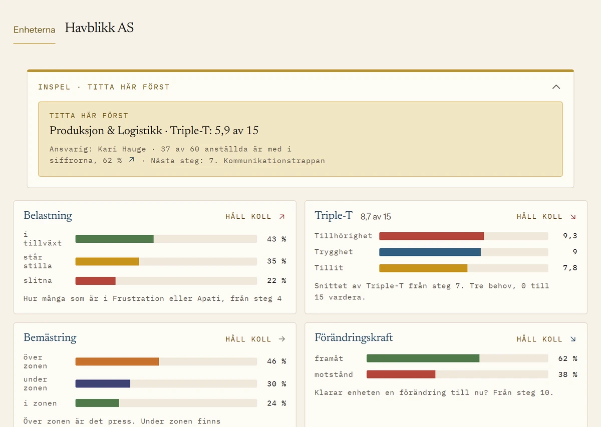Open the arrow link after 62 % in Inspel
The width and height of the screenshot is (601, 427).
(x=132, y=160)
